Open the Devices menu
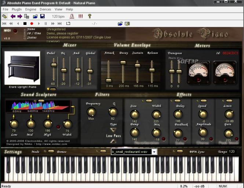The height and width of the screenshot is (188, 244). click(45, 9)
